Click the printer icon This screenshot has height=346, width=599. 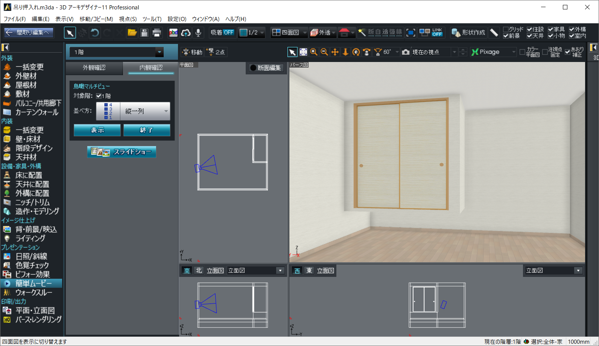point(157,33)
